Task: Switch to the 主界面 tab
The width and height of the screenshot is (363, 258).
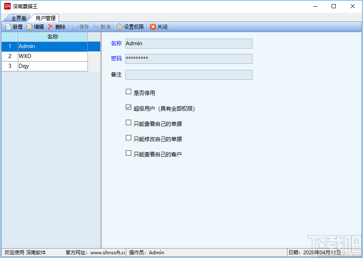Action: tap(19, 18)
